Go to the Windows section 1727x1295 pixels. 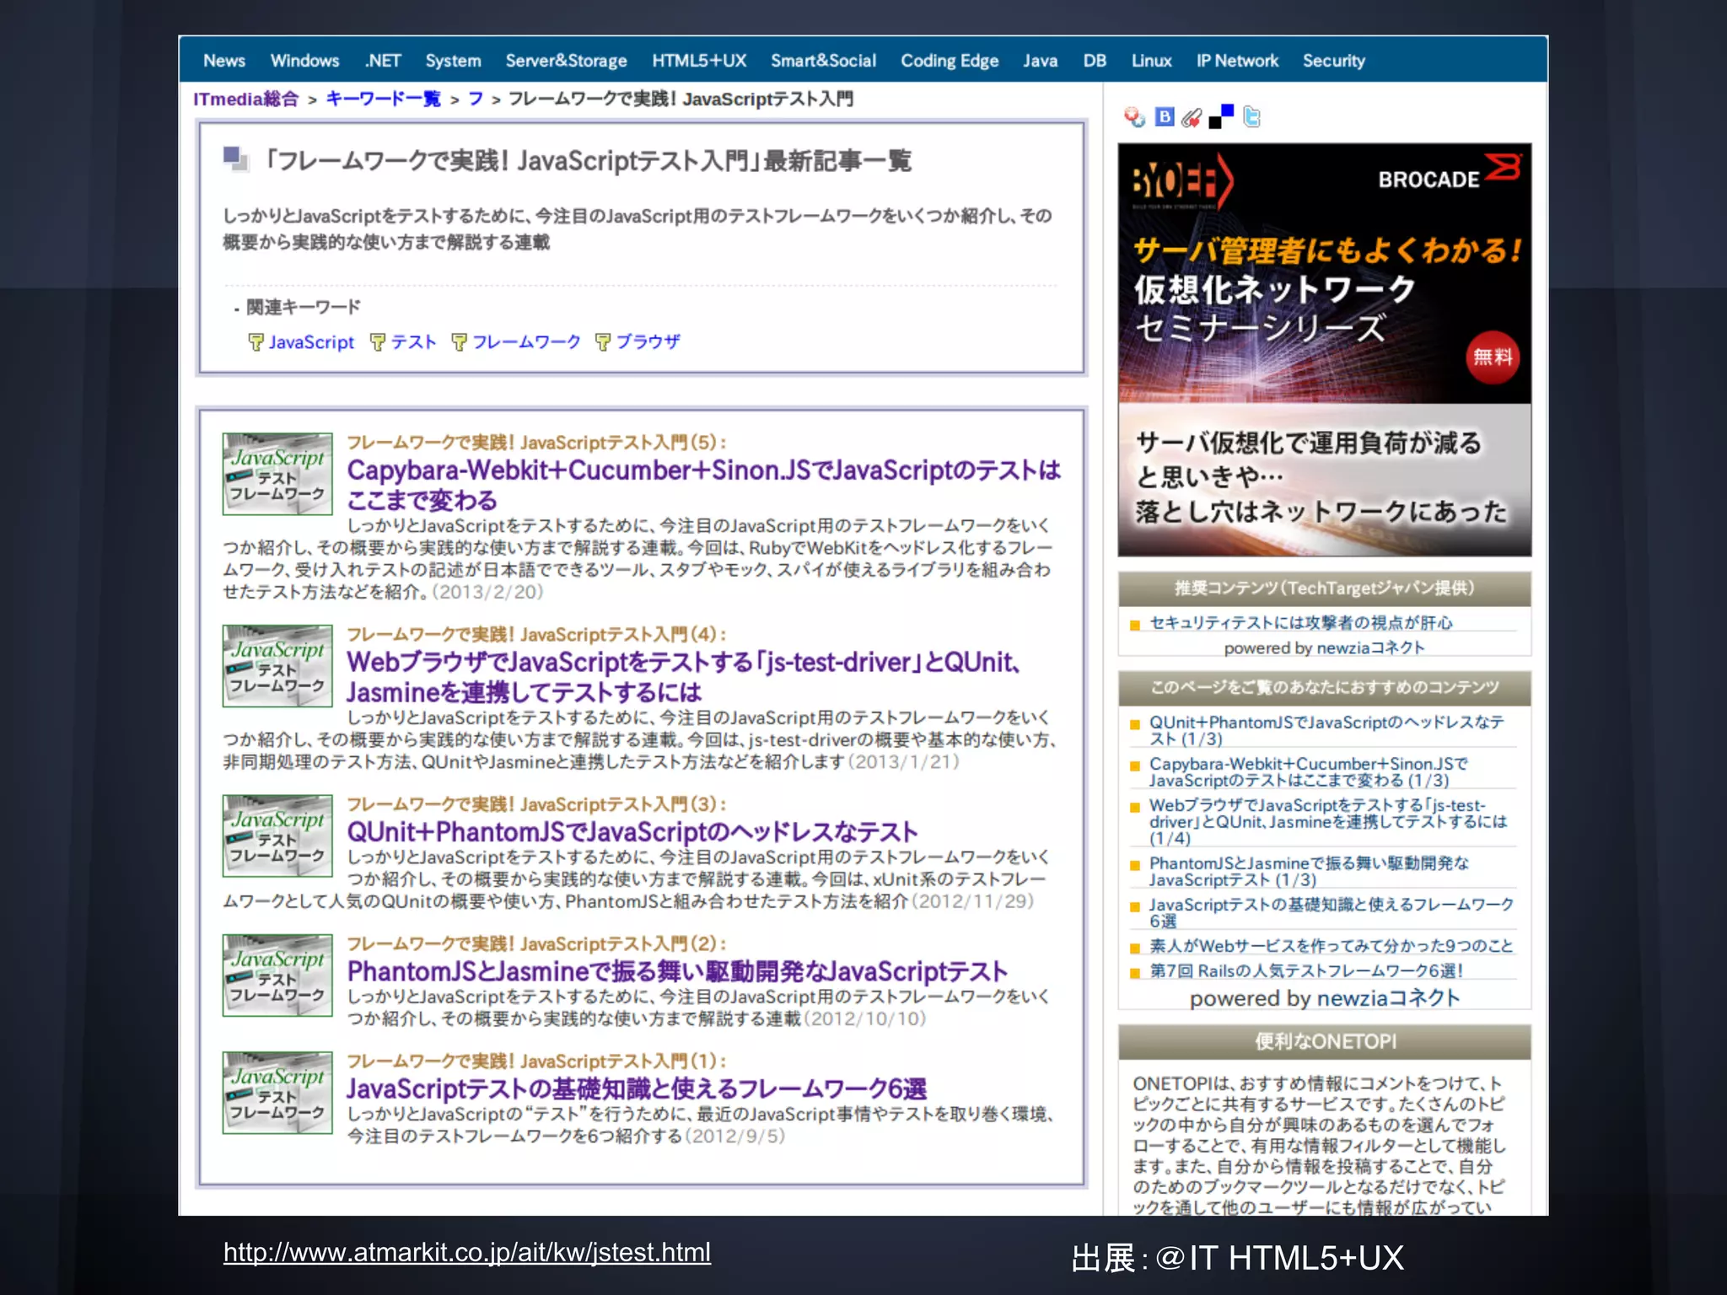(x=304, y=61)
